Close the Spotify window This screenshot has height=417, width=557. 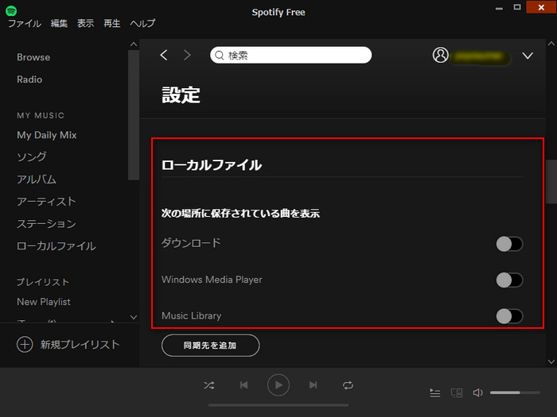541,7
